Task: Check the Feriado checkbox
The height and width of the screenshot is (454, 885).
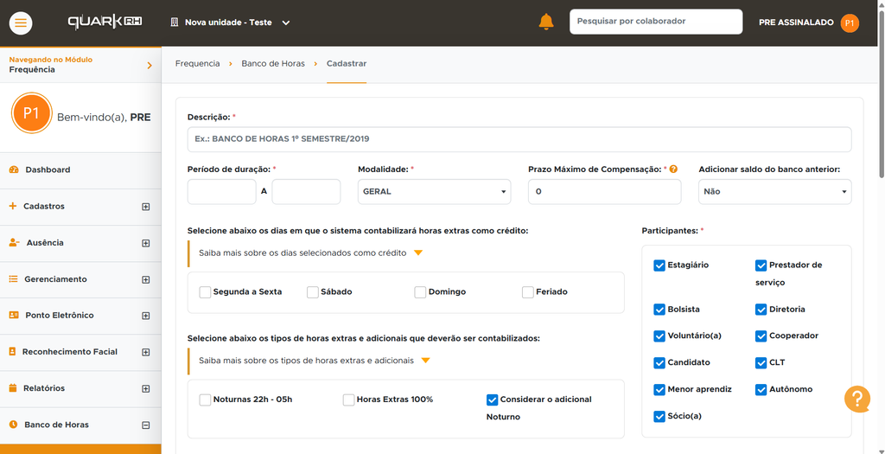Action: point(528,292)
